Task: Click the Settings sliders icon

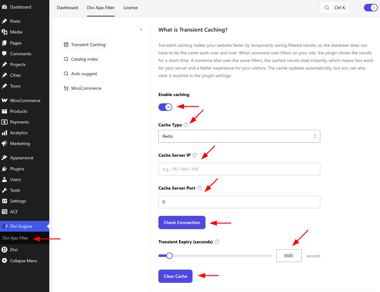Action: (x=4, y=201)
